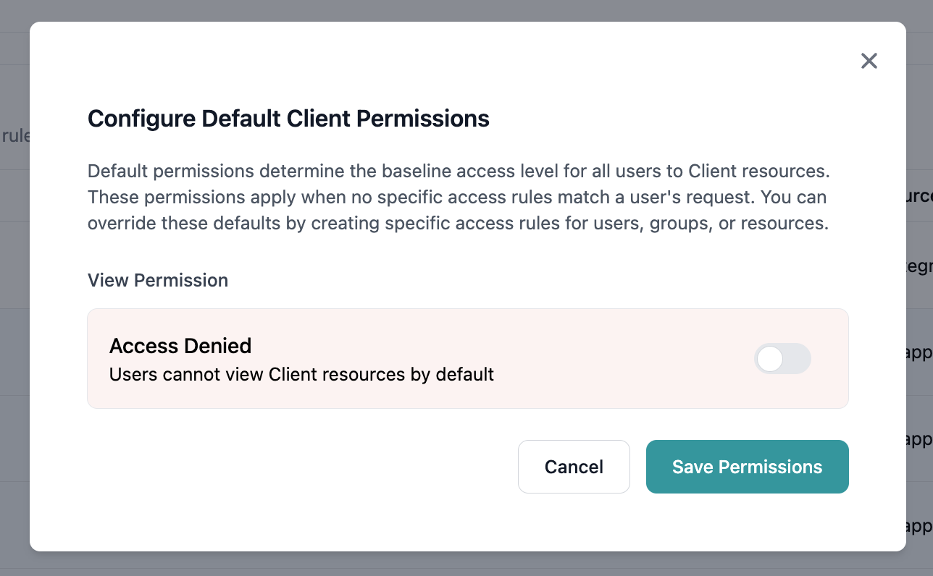Viewport: 933px width, 576px height.
Task: Click the Configure Default Client Permissions heading
Action: pos(288,118)
